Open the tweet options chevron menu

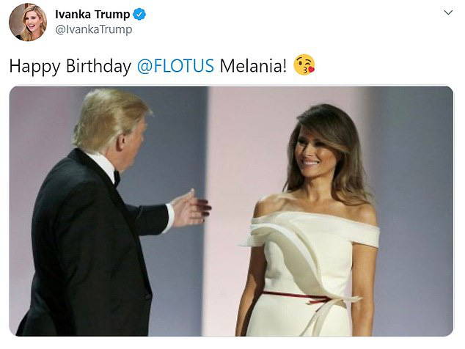pyautogui.click(x=449, y=13)
